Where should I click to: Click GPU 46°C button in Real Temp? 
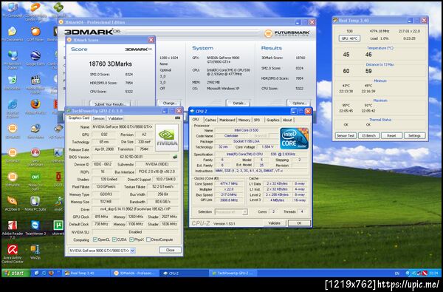click(349, 38)
